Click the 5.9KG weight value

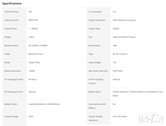click(x=31, y=37)
